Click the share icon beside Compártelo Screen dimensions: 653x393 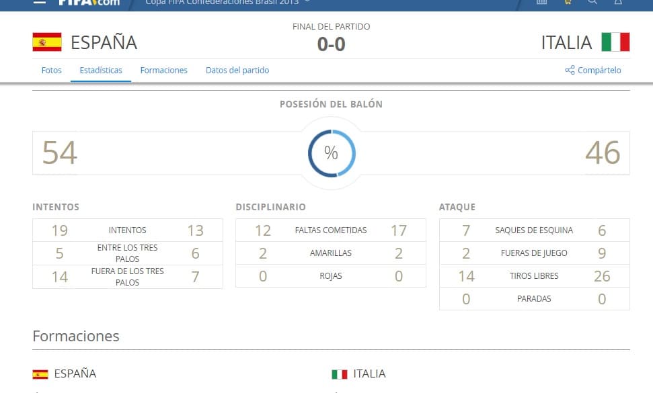click(570, 69)
